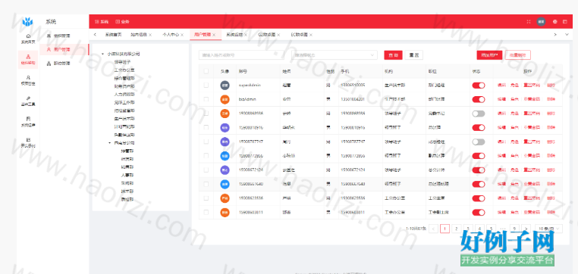Shift tabs left with the back arrow
Screen dimensions: 578x274
pyautogui.click(x=95, y=35)
